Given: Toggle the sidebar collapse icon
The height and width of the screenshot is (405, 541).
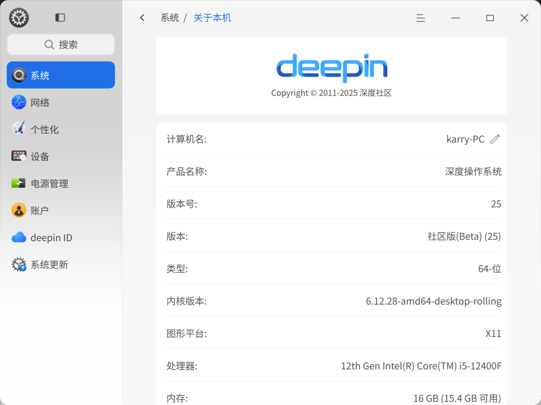Looking at the screenshot, I should [x=60, y=18].
